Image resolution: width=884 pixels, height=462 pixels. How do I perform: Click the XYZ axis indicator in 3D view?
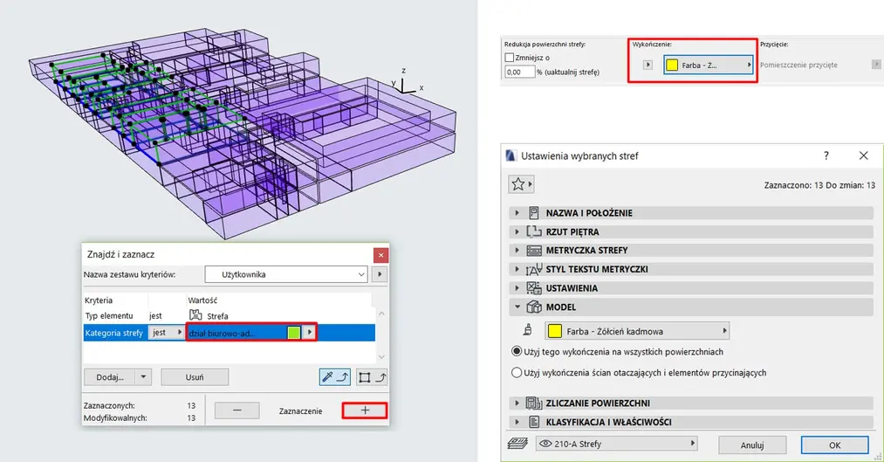(405, 82)
